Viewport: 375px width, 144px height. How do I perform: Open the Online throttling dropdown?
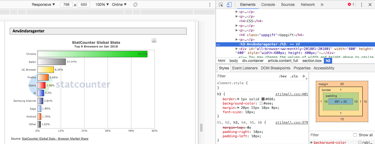click(x=119, y=5)
